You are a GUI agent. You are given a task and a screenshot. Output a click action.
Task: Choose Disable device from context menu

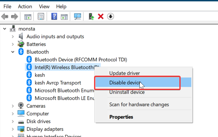pos(143,83)
